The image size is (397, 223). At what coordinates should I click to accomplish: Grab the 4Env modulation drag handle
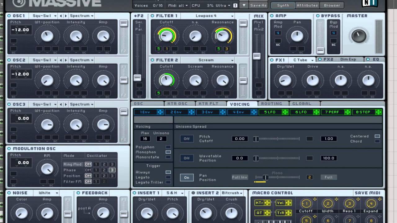(254, 112)
